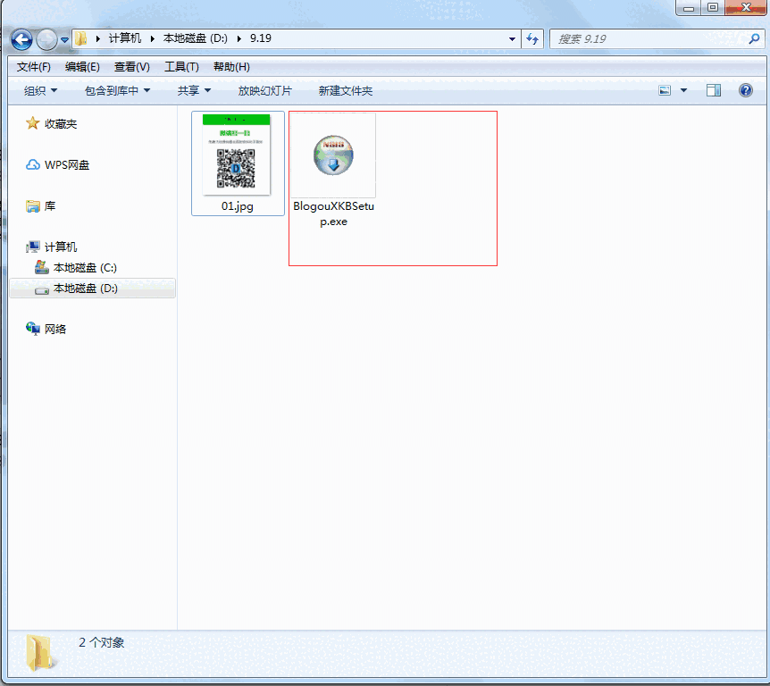Viewport: 770px width, 686px height.
Task: Expand the address bar history arrow
Action: click(x=512, y=39)
